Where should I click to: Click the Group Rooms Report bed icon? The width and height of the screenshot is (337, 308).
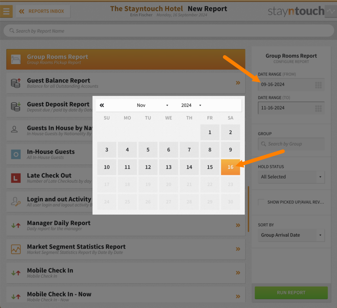(16, 59)
